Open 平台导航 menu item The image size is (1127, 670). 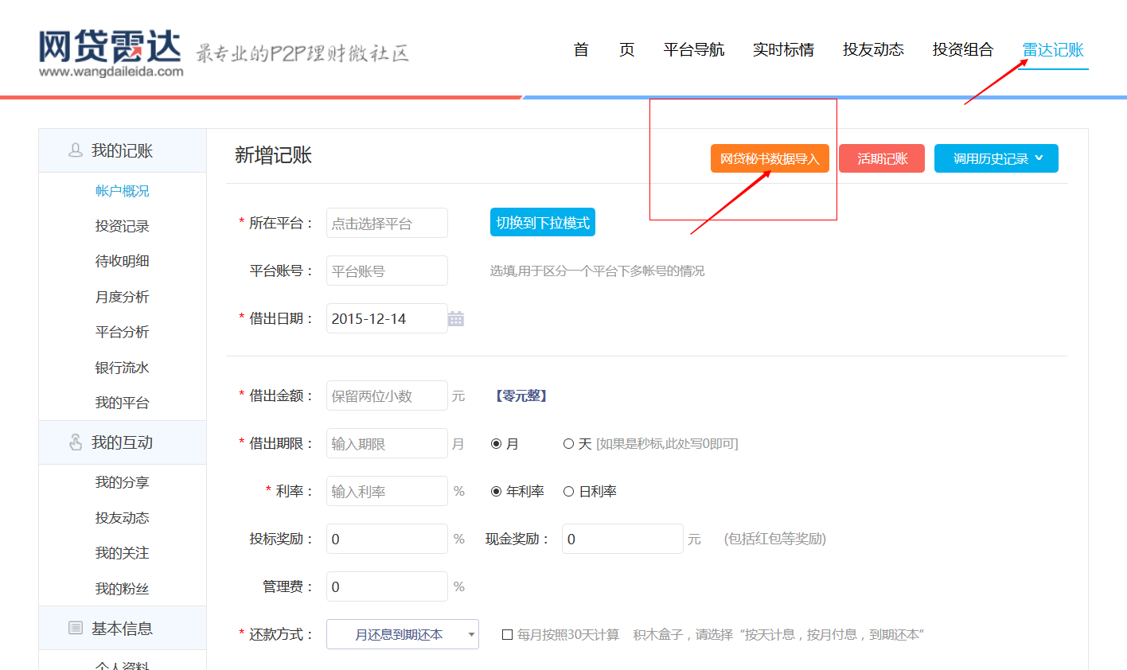tap(694, 49)
